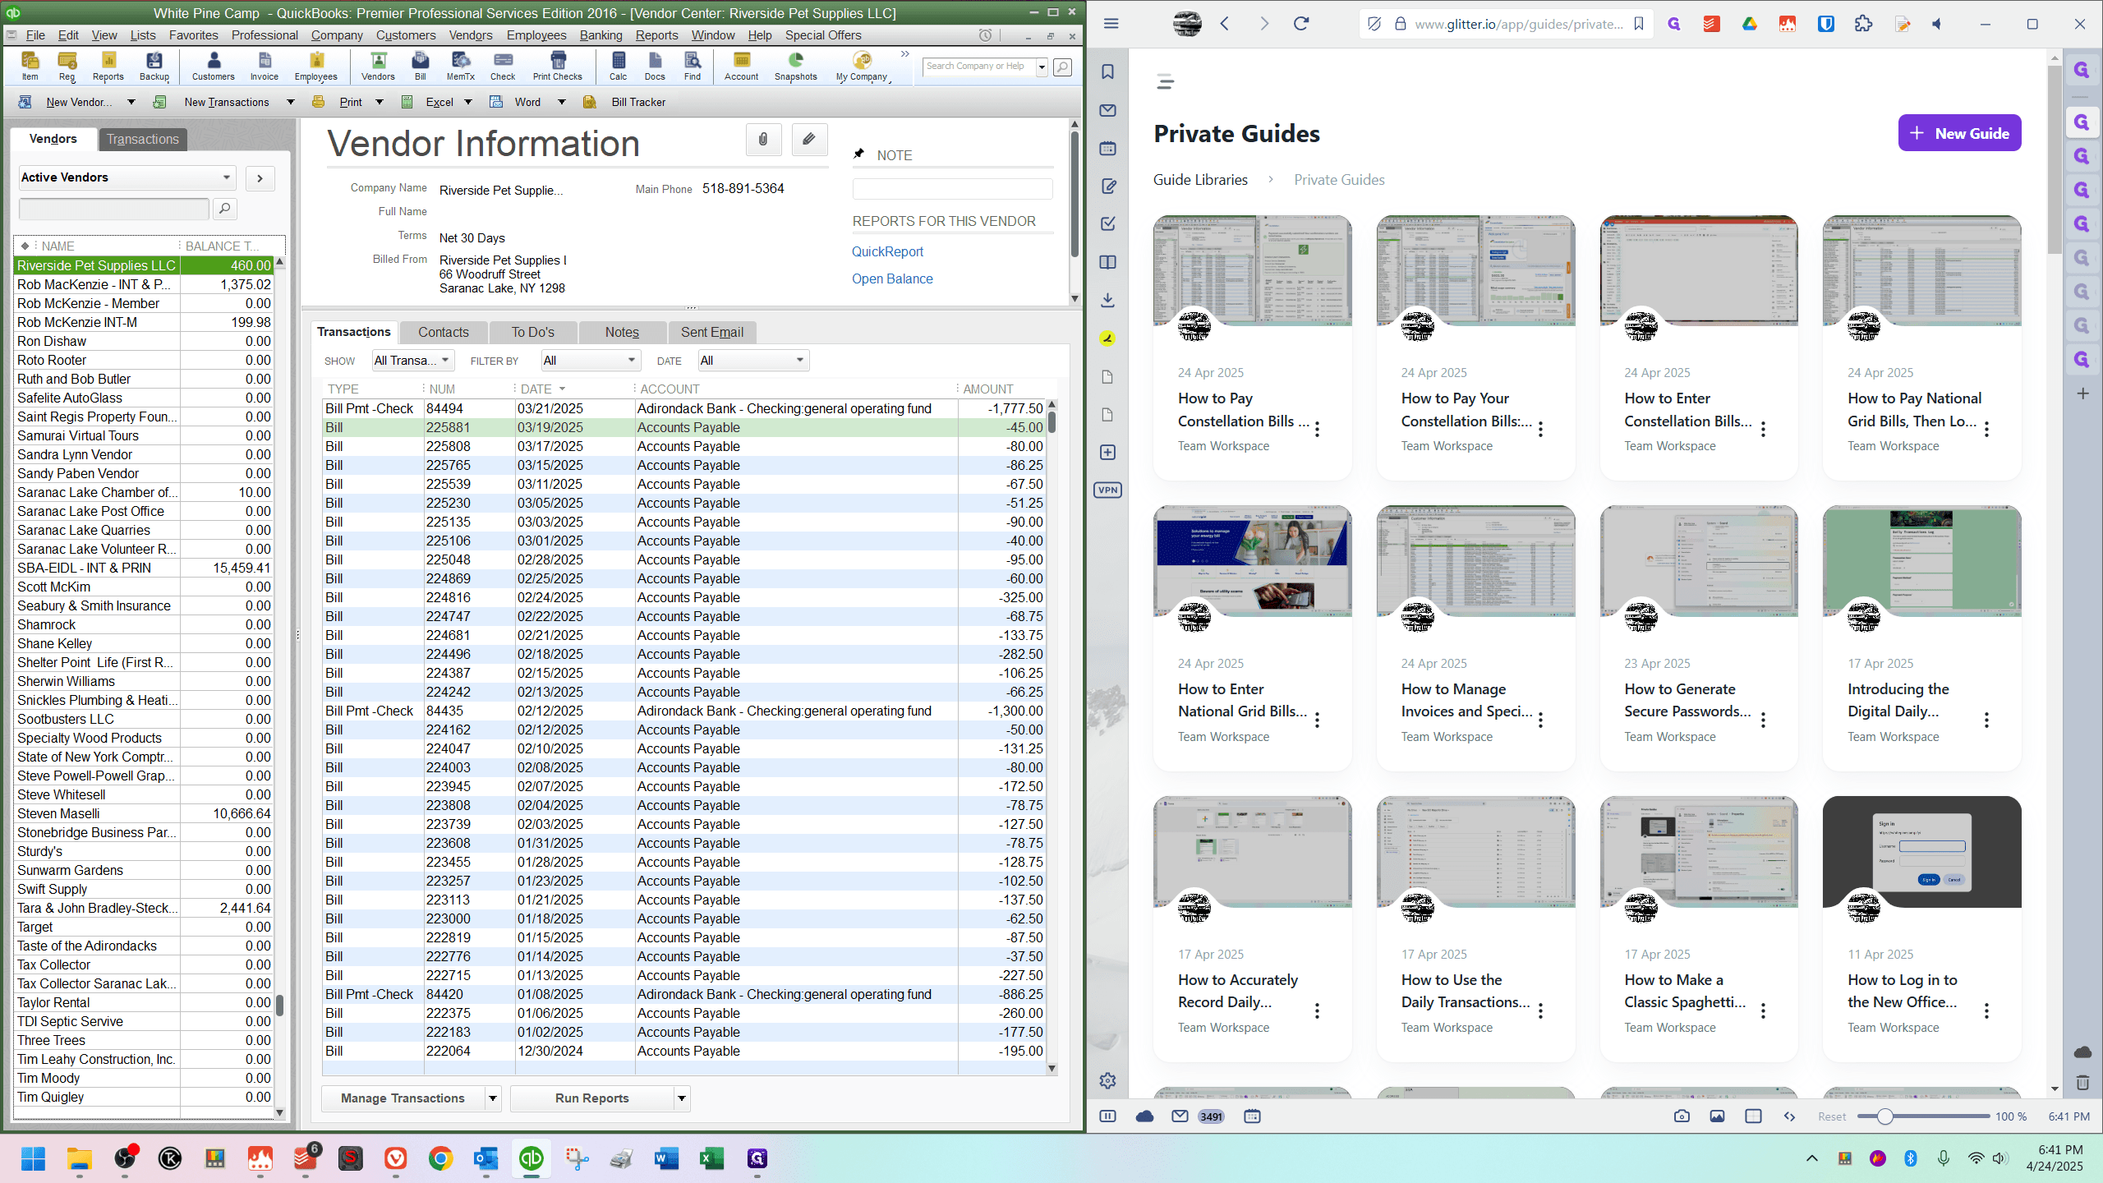This screenshot has height=1183, width=2103.
Task: Expand the vendor detail pane arrow button
Action: pos(260,178)
